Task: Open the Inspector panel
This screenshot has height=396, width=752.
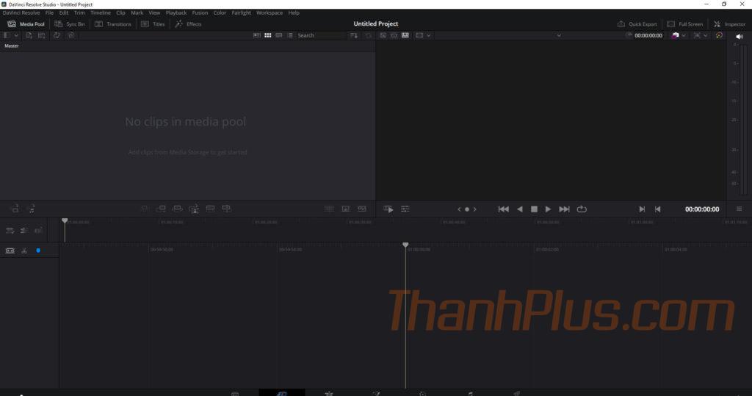Action: click(x=729, y=24)
